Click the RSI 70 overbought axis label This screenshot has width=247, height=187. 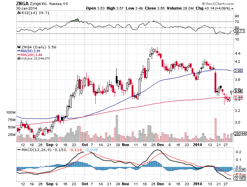[237, 22]
